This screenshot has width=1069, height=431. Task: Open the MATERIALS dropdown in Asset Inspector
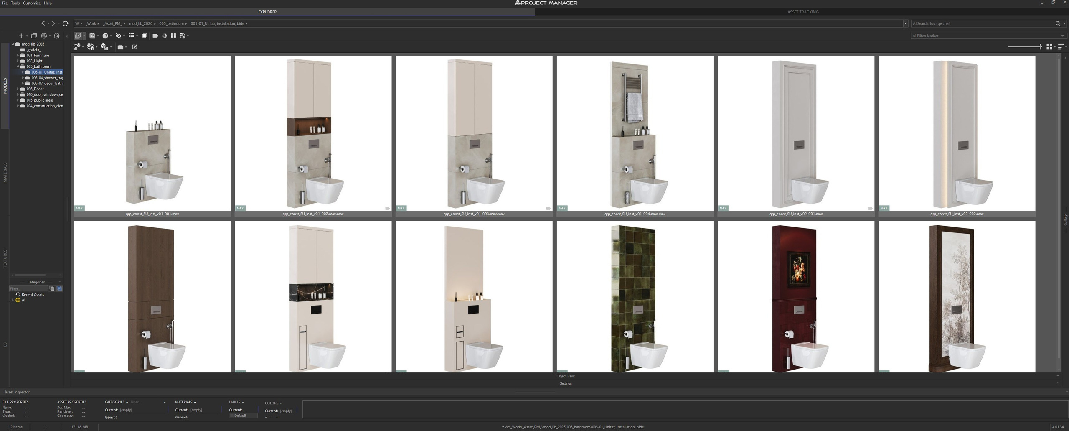(185, 402)
